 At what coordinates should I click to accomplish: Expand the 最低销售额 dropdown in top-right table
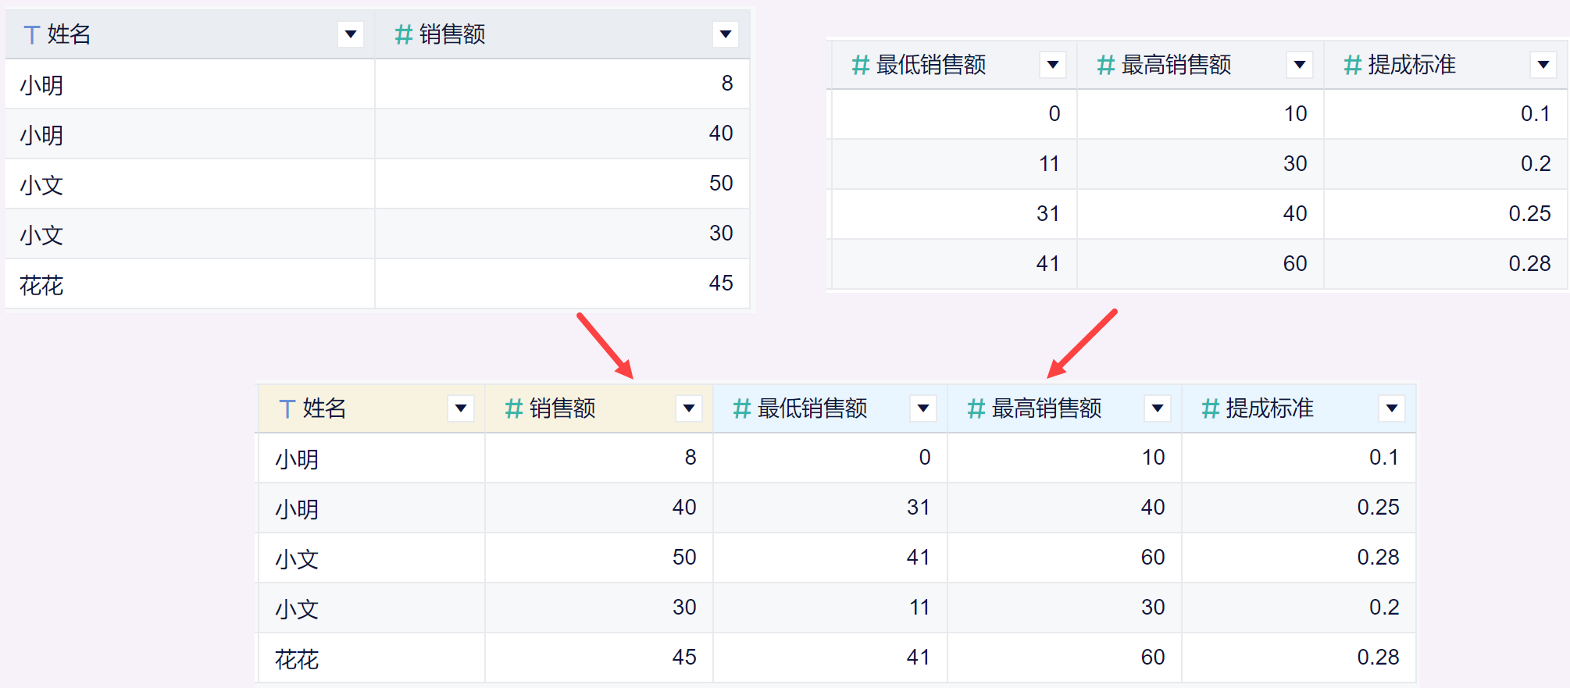click(x=1053, y=65)
